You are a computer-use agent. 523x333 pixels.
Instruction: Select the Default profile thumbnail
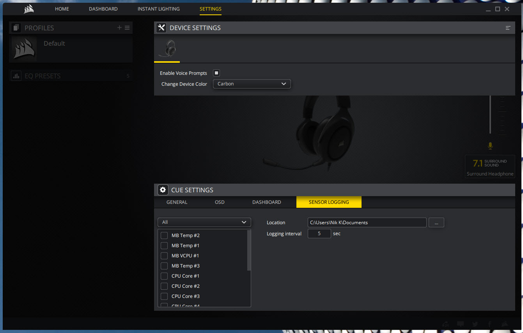[24, 49]
